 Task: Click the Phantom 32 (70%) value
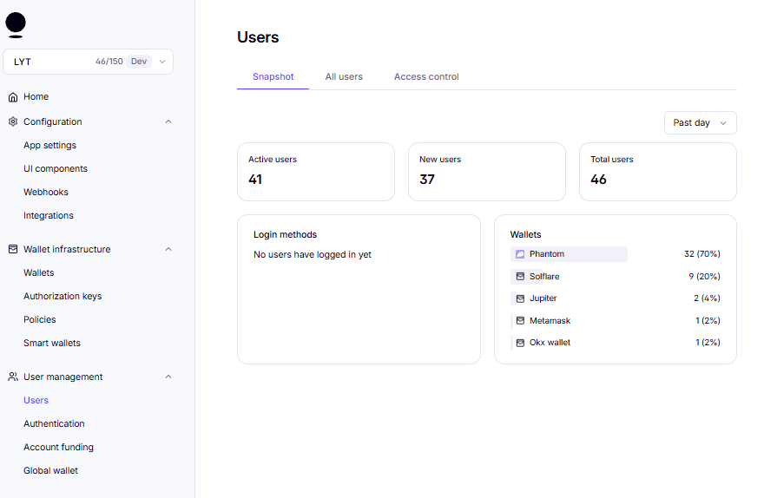(701, 254)
